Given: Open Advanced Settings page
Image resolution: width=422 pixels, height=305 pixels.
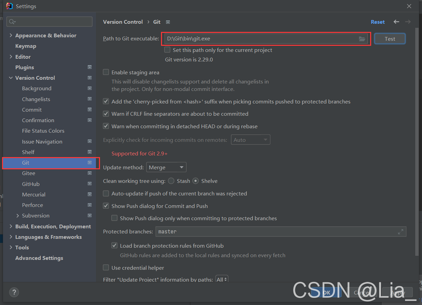Looking at the screenshot, I should pos(39,258).
